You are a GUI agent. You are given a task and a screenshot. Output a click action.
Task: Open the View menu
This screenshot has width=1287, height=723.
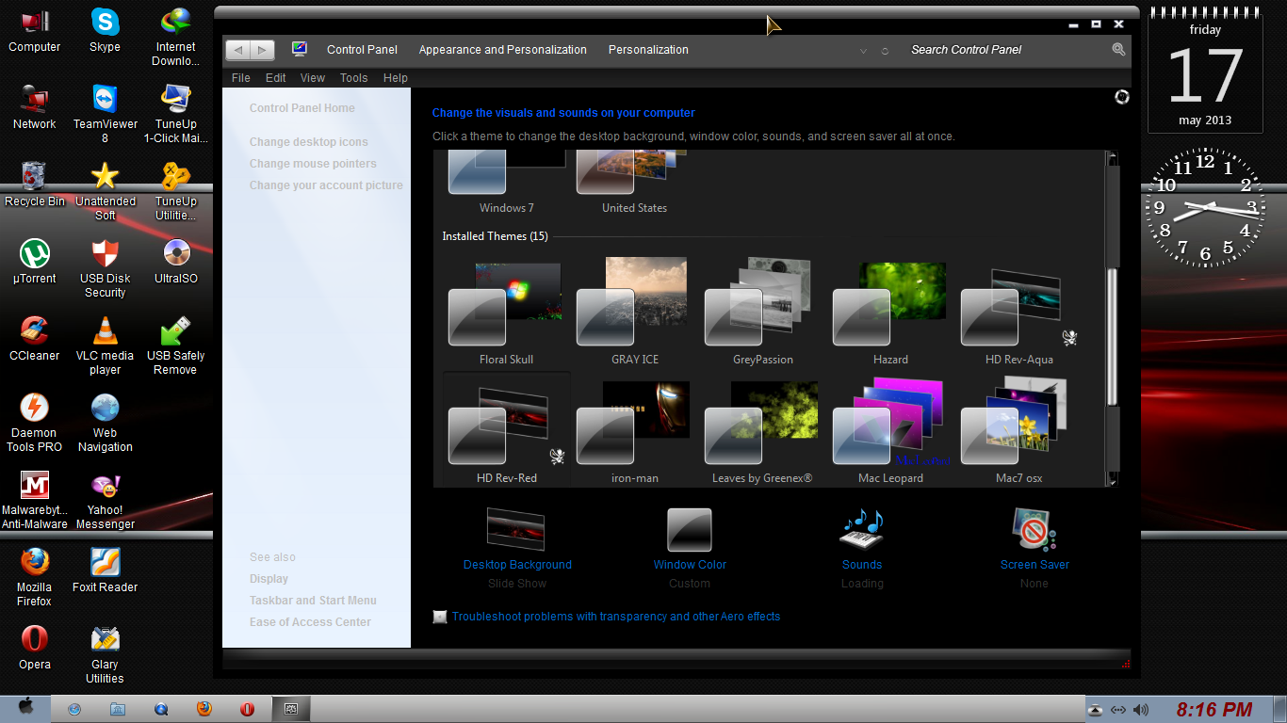click(x=313, y=78)
